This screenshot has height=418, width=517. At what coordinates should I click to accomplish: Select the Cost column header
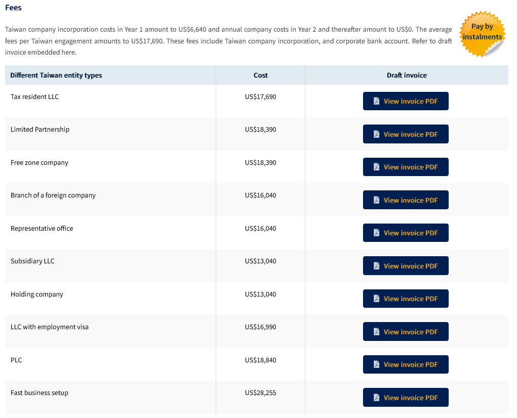pyautogui.click(x=260, y=75)
